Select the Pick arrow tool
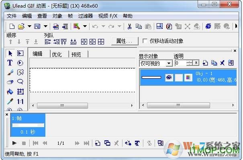 pos(10,53)
